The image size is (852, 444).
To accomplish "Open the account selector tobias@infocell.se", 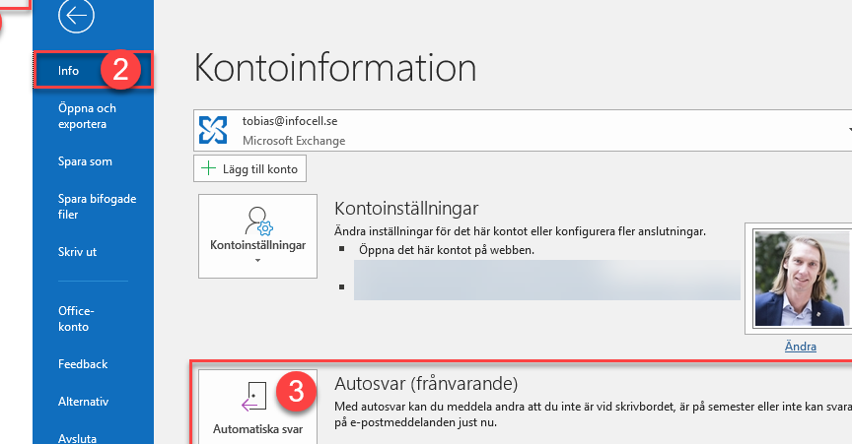I will 523,130.
